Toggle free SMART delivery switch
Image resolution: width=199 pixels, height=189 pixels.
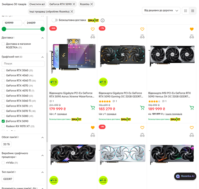click(55, 20)
